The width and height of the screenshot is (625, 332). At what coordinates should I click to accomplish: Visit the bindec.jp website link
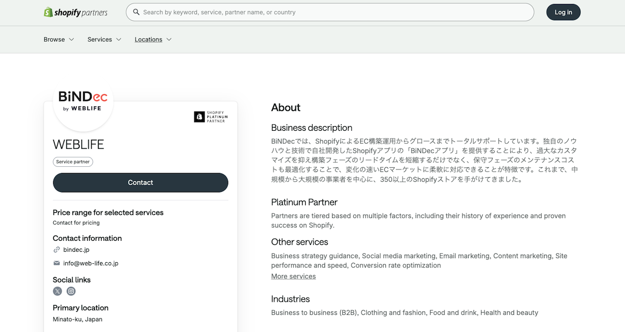pyautogui.click(x=76, y=250)
